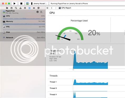This screenshot has width=125, height=98.
Task: Minimize the Xcode window
Action: [x=6, y=3]
